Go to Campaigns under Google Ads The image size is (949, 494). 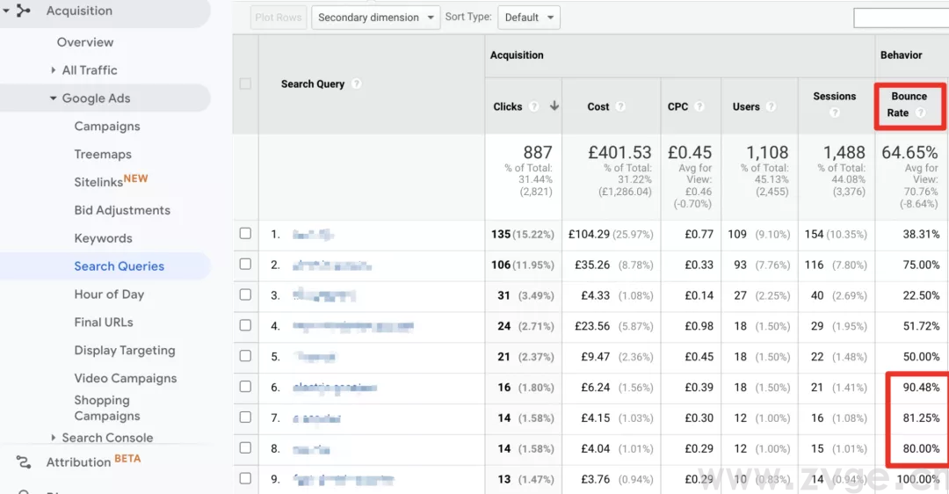(x=107, y=127)
